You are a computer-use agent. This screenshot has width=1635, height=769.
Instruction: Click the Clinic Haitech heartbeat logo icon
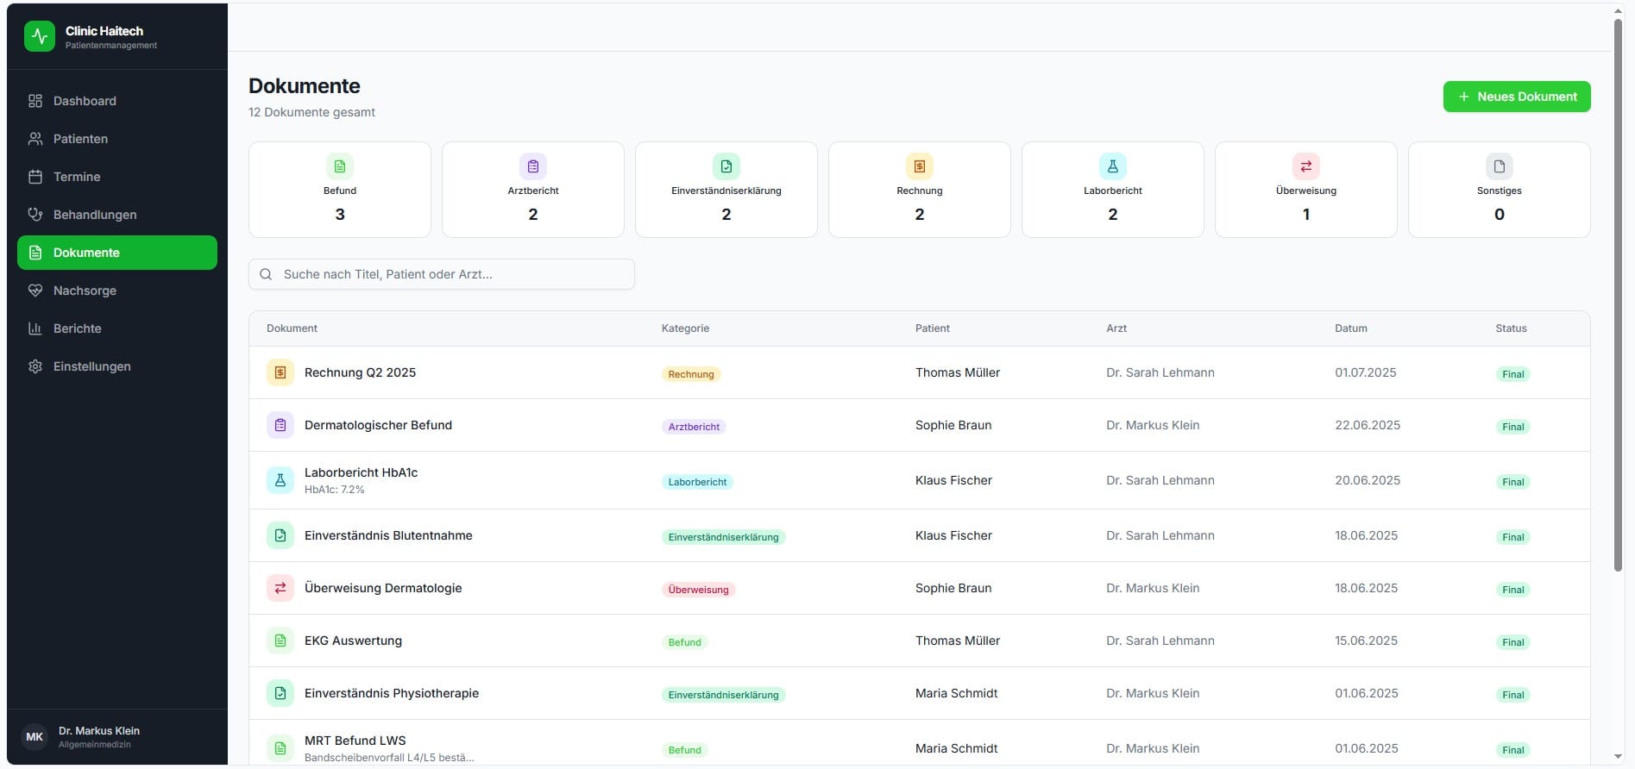click(40, 36)
